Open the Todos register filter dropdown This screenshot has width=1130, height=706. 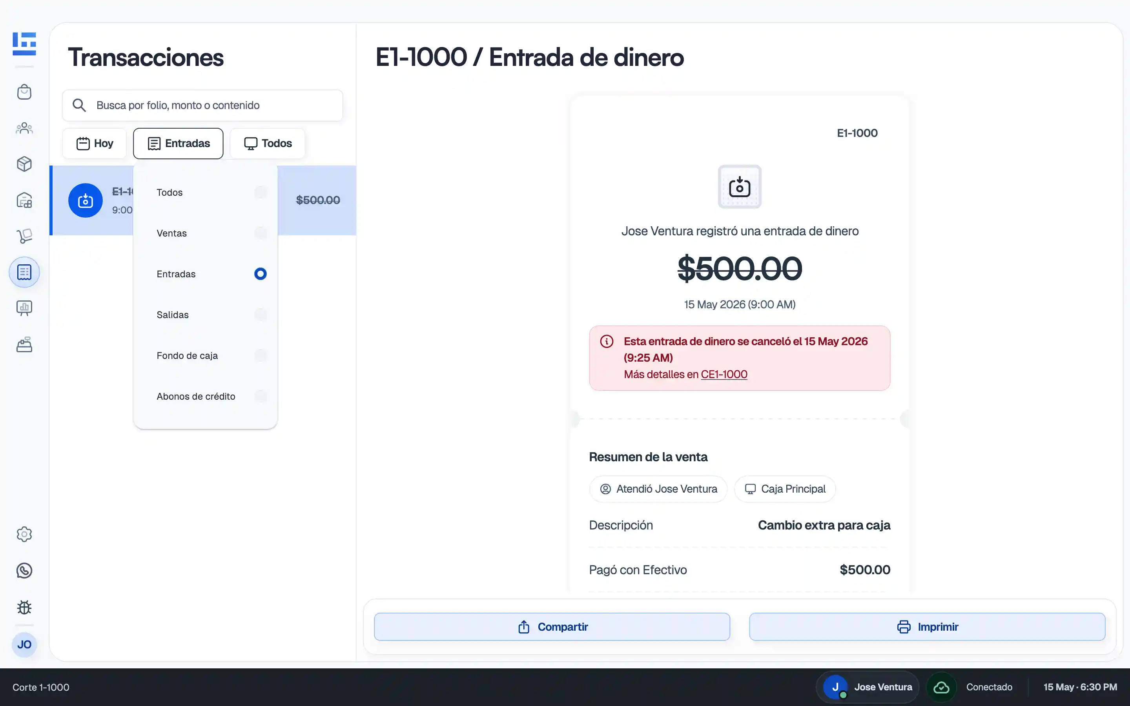coord(268,143)
